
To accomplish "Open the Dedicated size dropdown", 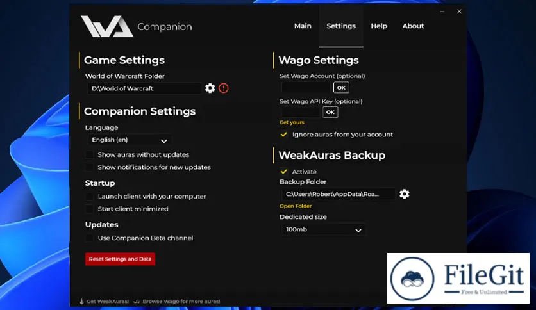I will tap(323, 229).
